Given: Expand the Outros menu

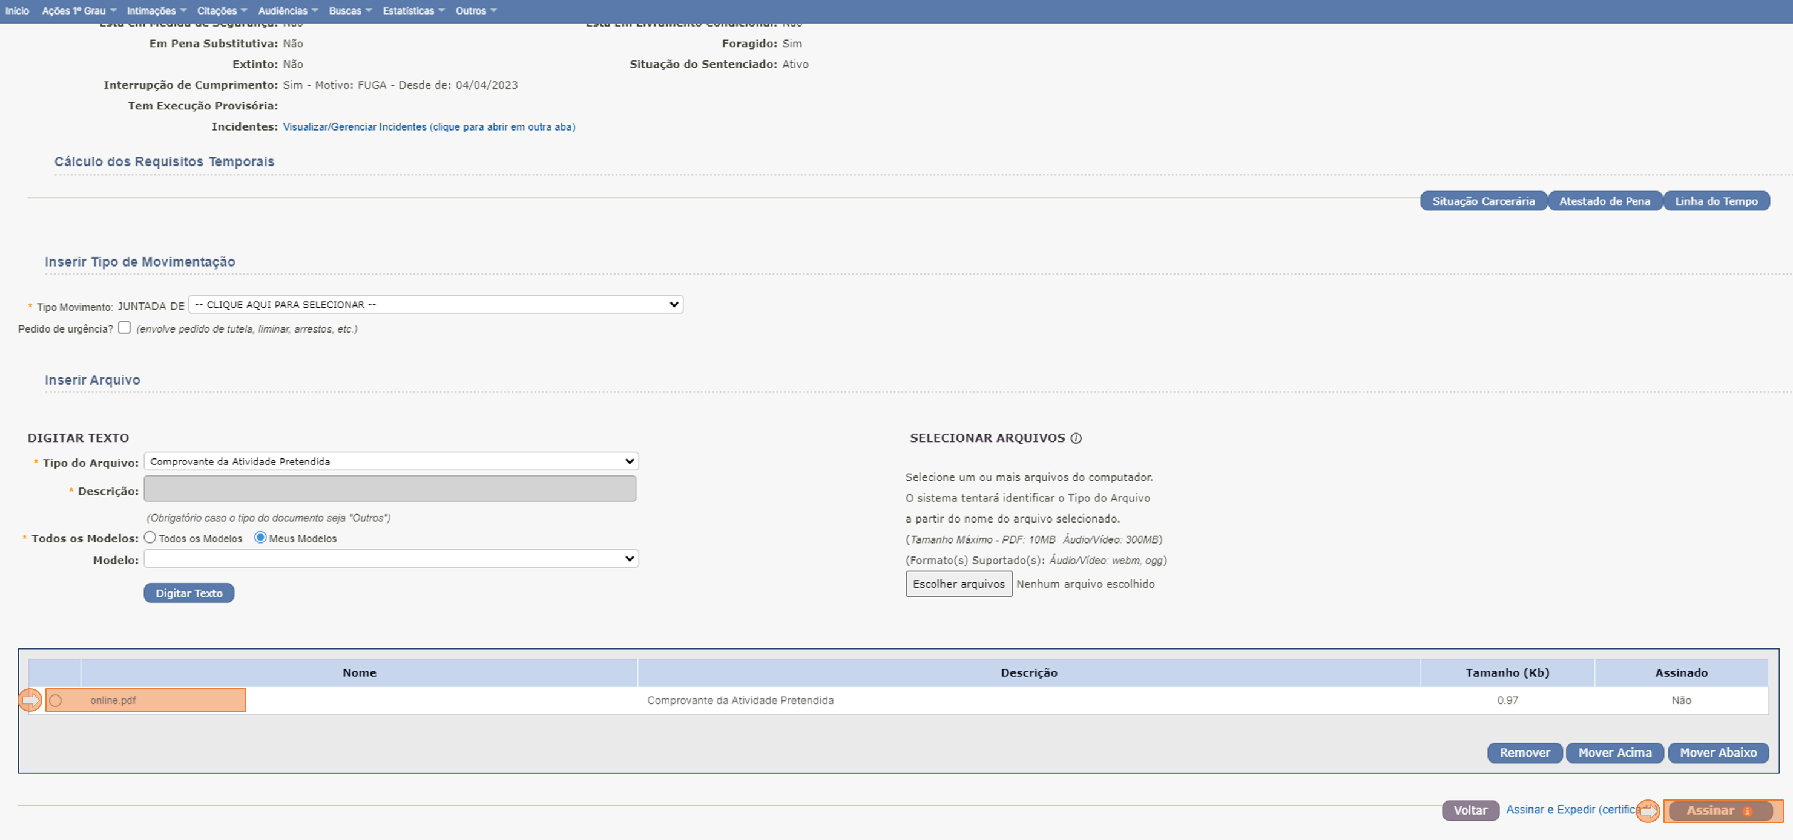Looking at the screenshot, I should click(x=476, y=10).
